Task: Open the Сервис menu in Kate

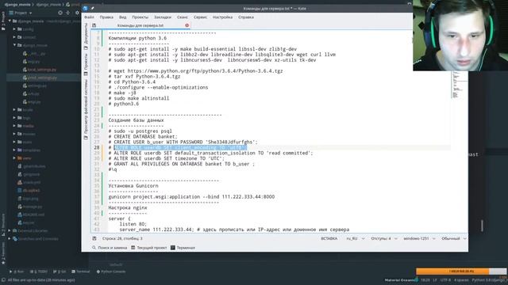Action: [200, 17]
